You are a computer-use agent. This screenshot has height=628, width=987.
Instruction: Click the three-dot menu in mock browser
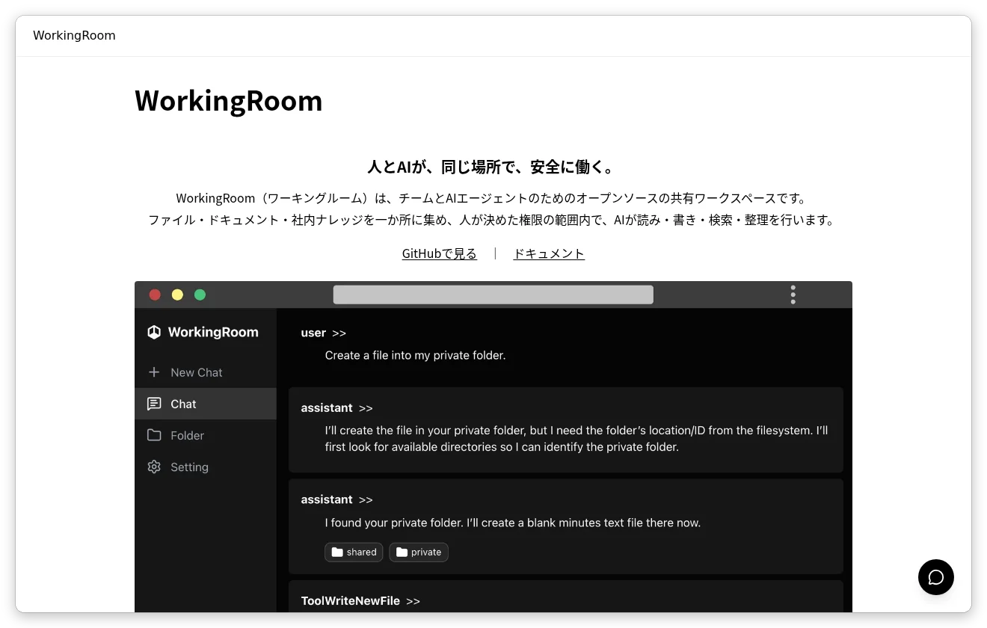click(793, 295)
